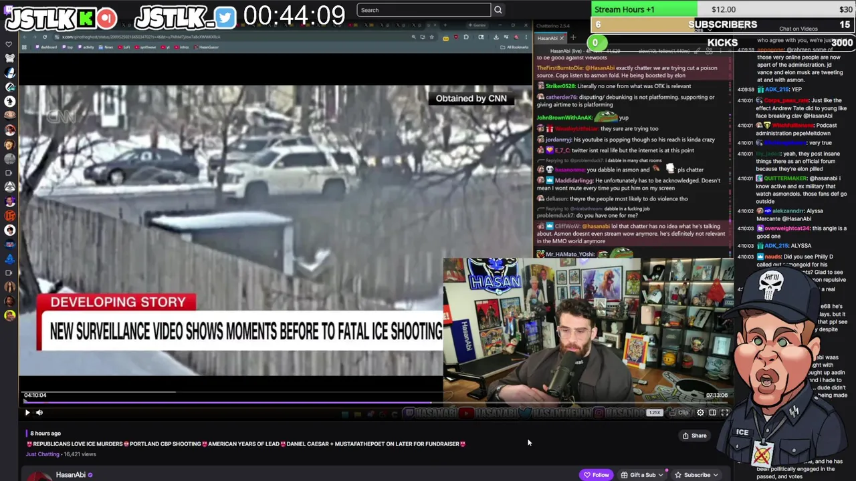Open the LoFi bookmark
Image resolution: width=856 pixels, height=481 pixels.
124,47
